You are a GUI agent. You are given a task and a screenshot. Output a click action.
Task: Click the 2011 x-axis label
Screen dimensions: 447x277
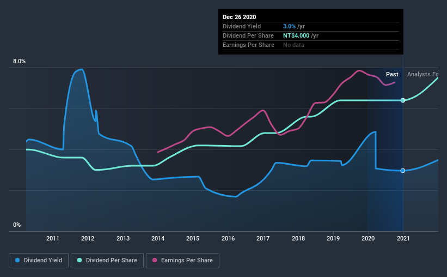tap(53, 238)
